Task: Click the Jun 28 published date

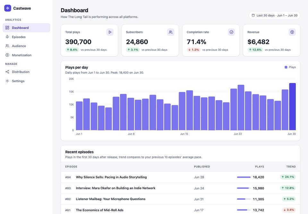Action: coord(199,177)
